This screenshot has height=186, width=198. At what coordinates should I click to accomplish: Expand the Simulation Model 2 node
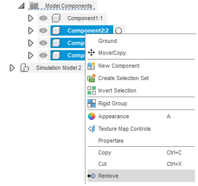(x=12, y=68)
